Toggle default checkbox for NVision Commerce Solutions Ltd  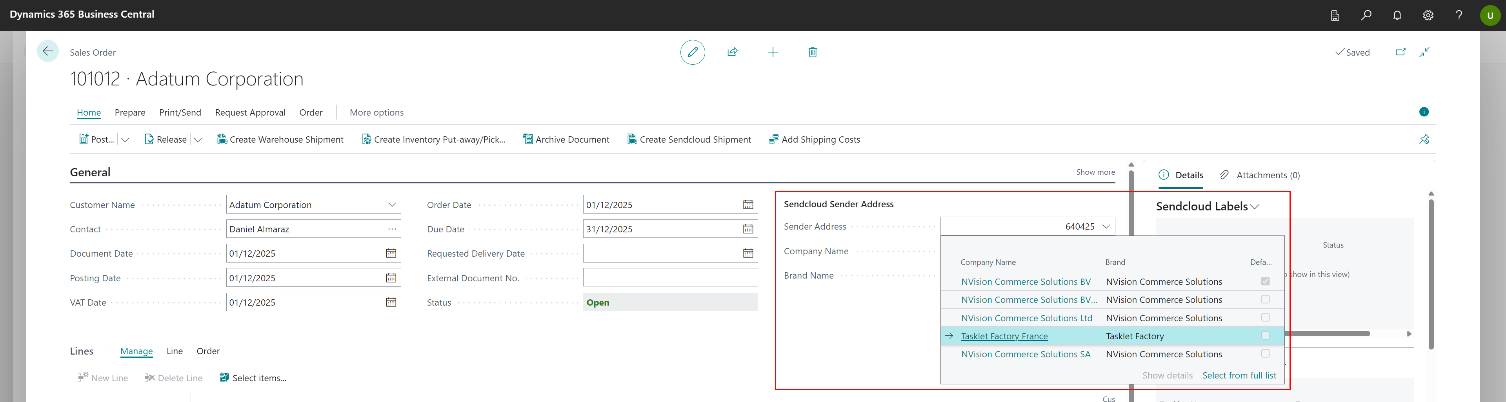(x=1265, y=318)
